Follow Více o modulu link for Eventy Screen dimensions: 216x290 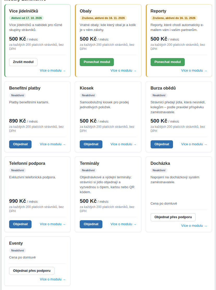click(53, 279)
